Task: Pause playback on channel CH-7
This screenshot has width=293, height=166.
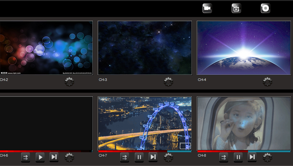Action: click(x=139, y=157)
